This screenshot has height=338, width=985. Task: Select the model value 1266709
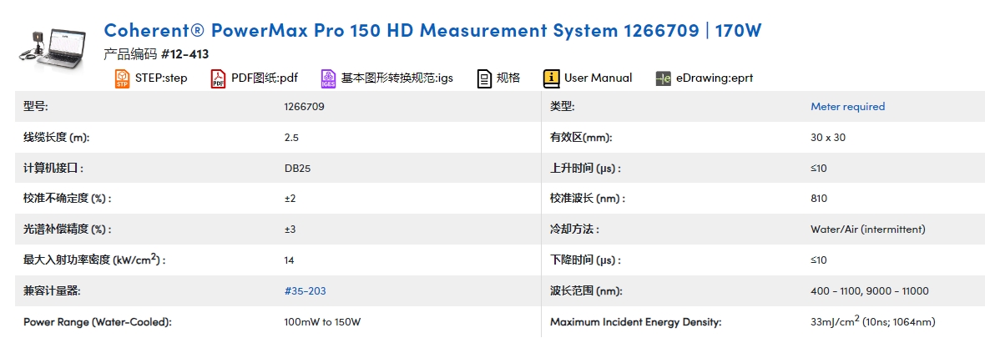click(x=305, y=106)
